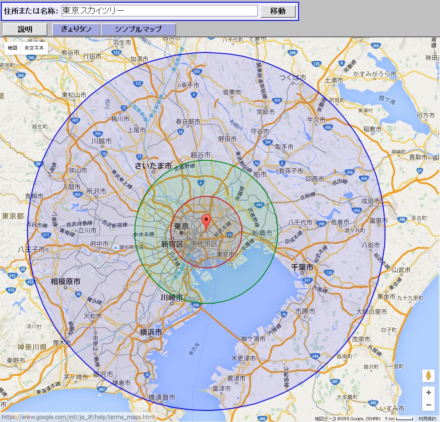Switch the map to 地図 view

(13, 48)
